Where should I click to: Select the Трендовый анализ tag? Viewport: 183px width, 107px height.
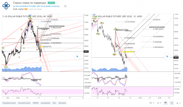click(x=9, y=103)
